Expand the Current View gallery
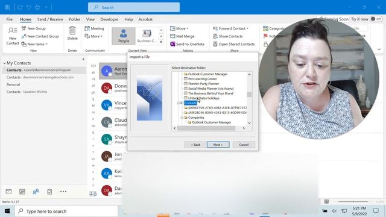Viewport: 386px width, 217px height. click(161, 42)
